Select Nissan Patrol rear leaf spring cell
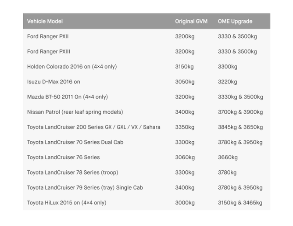This screenshot has width=293, height=226. (x=75, y=112)
